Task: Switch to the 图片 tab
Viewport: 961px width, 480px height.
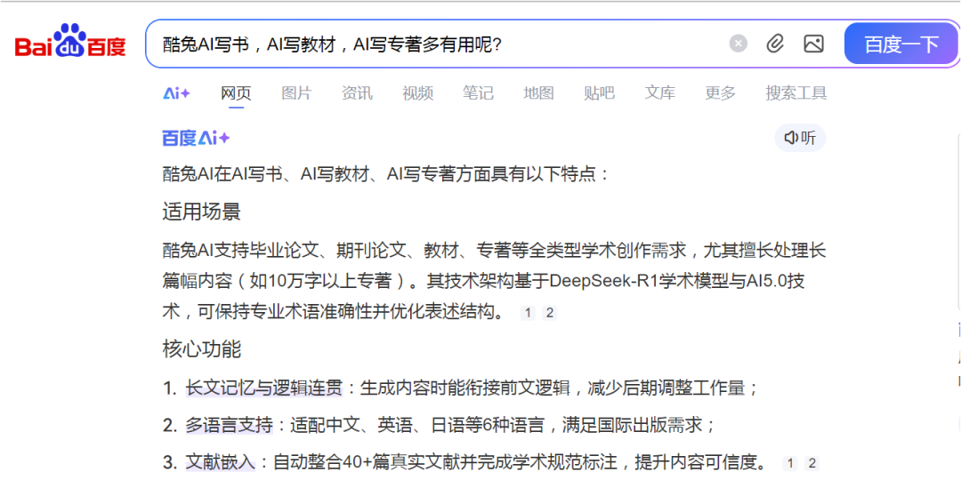Action: click(x=296, y=93)
